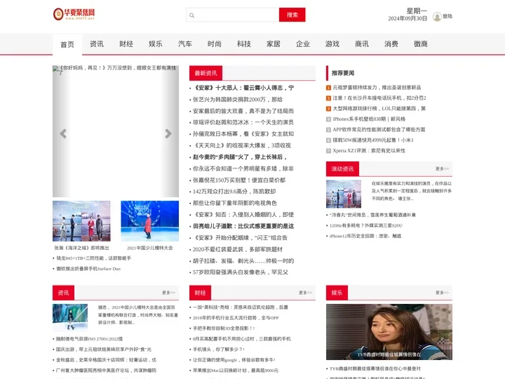Open thumbnail for 2021中国少儿模特大会

(x=150, y=221)
